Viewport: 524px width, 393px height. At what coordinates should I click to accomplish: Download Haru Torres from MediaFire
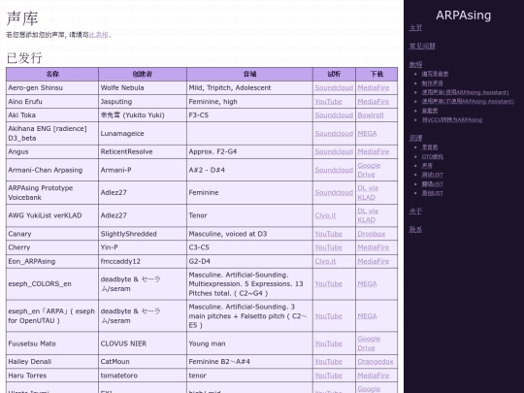pyautogui.click(x=373, y=376)
